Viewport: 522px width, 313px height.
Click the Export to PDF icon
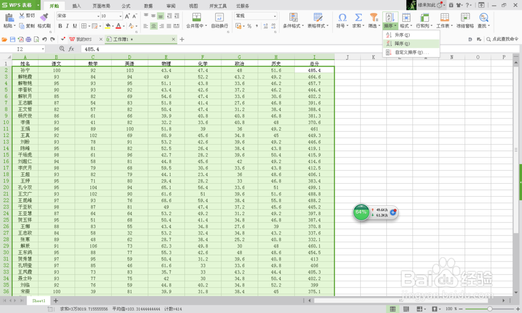(x=21, y=39)
